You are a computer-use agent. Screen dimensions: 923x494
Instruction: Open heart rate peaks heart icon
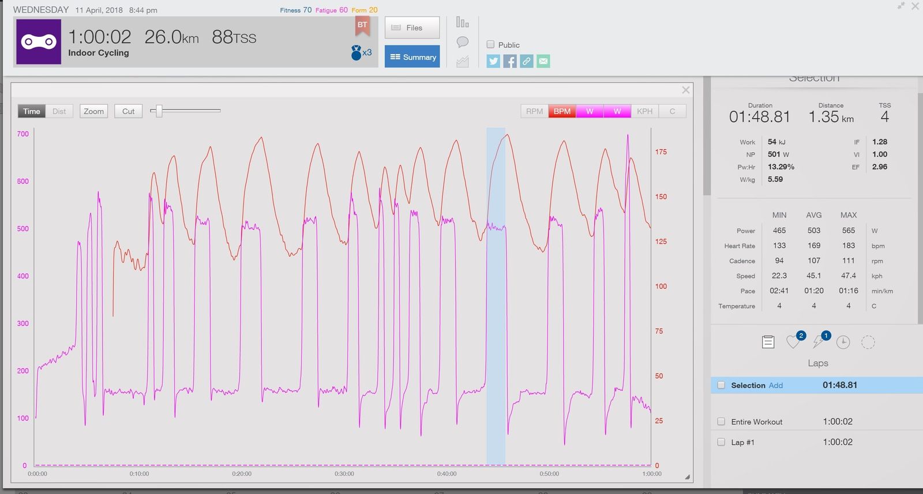pyautogui.click(x=794, y=342)
